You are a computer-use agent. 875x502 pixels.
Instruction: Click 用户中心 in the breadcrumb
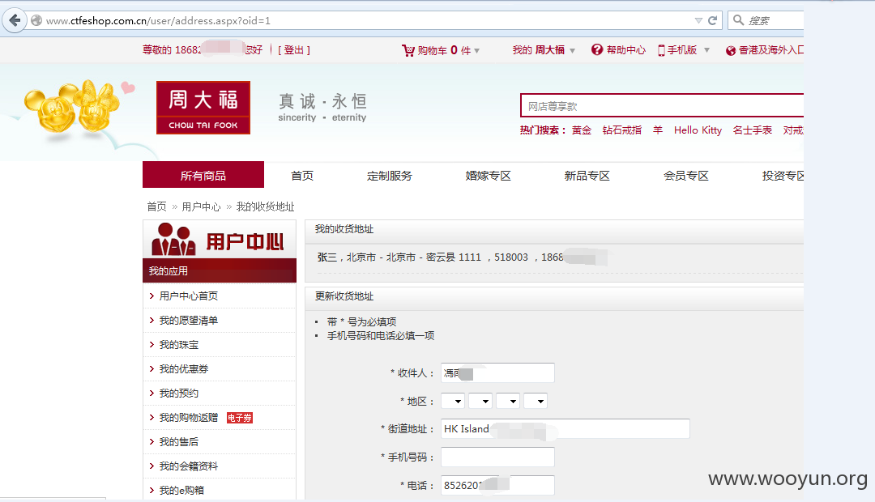coord(201,206)
